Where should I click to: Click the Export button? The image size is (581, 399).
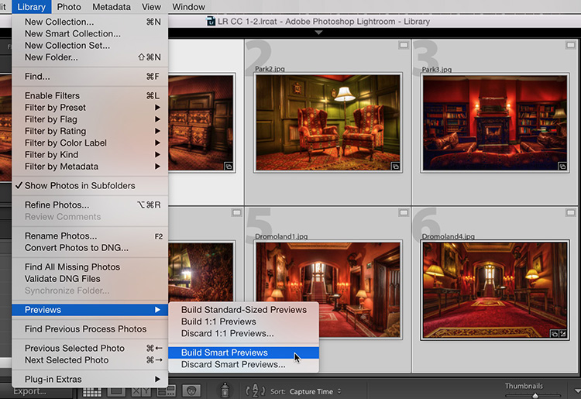29,391
